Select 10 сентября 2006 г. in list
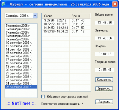Image resolution: width=119 pixels, height=110 pixels. [21, 43]
